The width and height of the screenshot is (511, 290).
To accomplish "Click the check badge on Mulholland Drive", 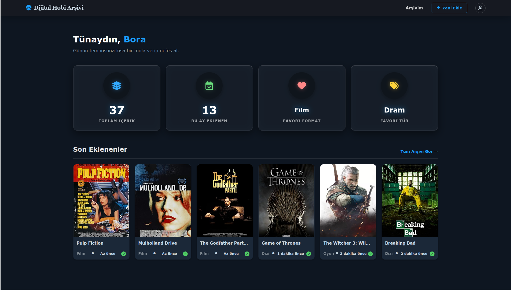I will pyautogui.click(x=185, y=254).
